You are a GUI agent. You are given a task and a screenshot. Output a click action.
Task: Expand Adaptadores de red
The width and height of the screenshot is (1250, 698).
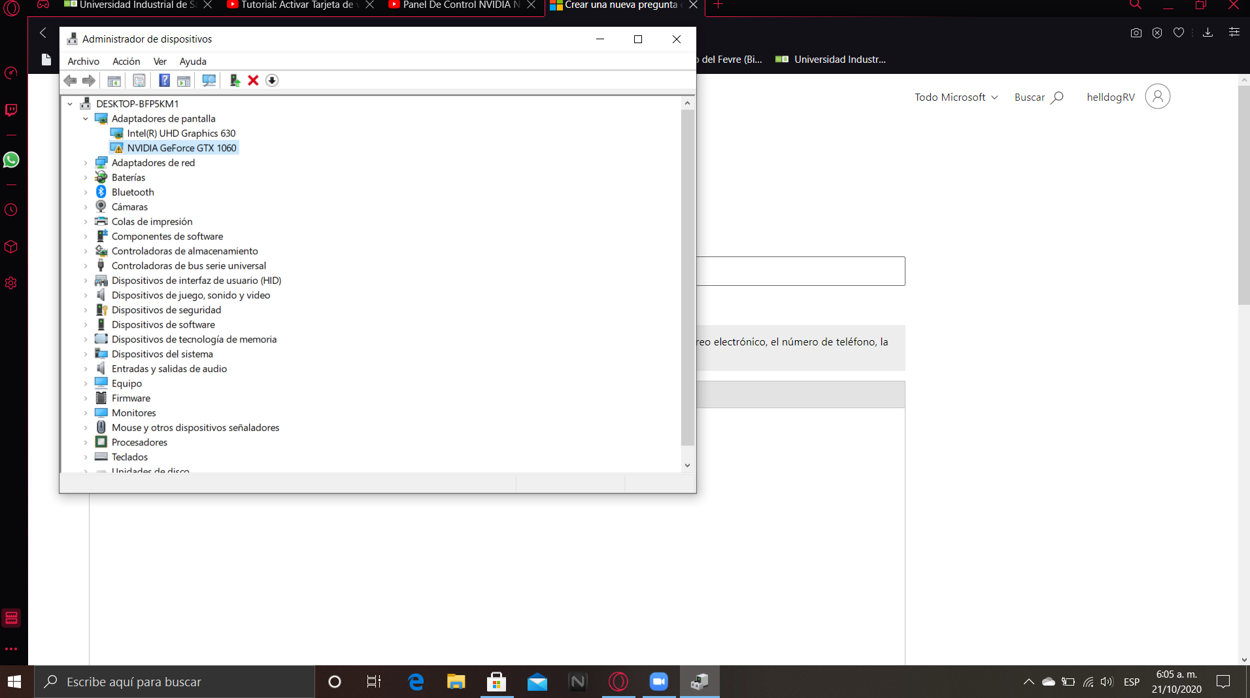(86, 163)
